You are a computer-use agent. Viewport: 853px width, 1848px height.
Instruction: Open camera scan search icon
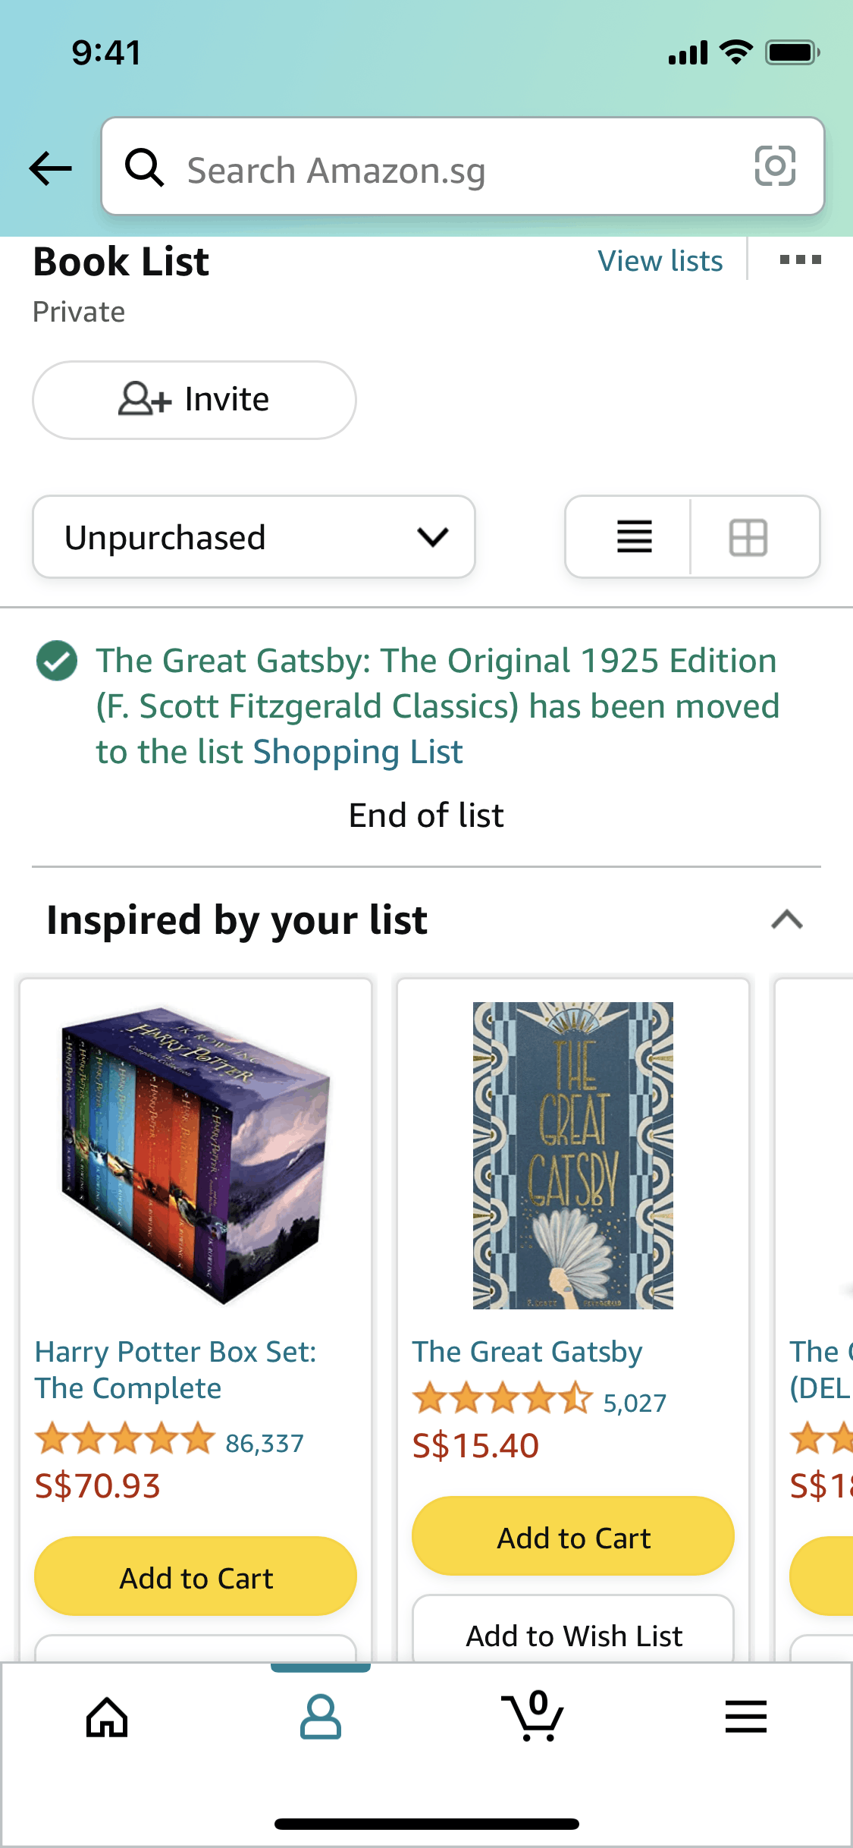(x=775, y=166)
